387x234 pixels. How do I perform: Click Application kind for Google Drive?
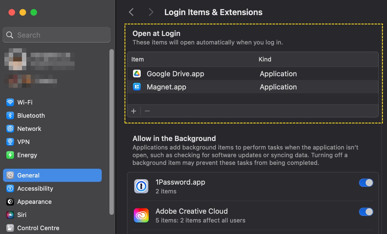click(278, 74)
